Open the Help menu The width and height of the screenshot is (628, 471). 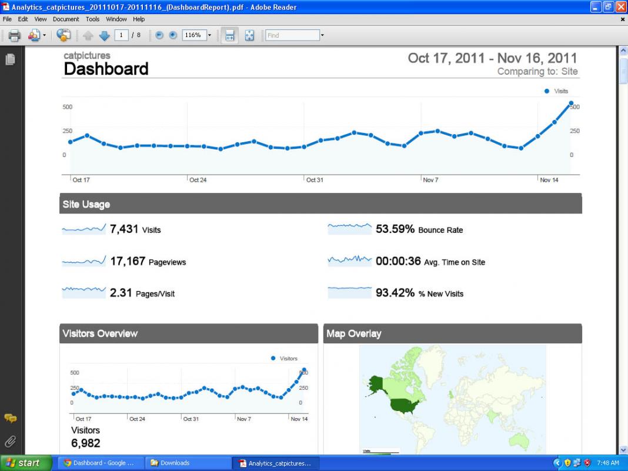coord(139,19)
